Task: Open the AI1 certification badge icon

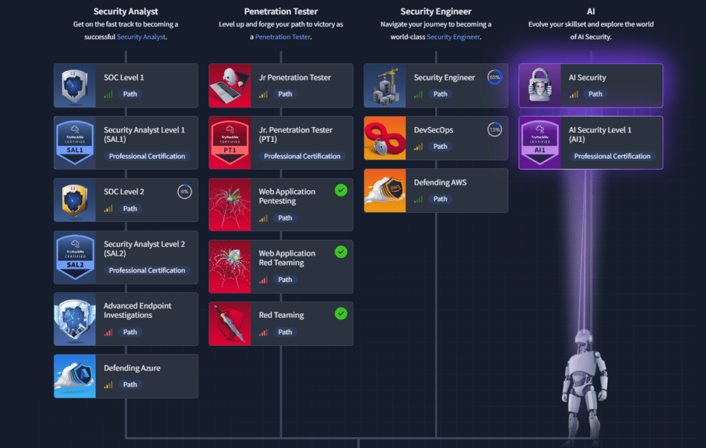Action: tap(540, 143)
